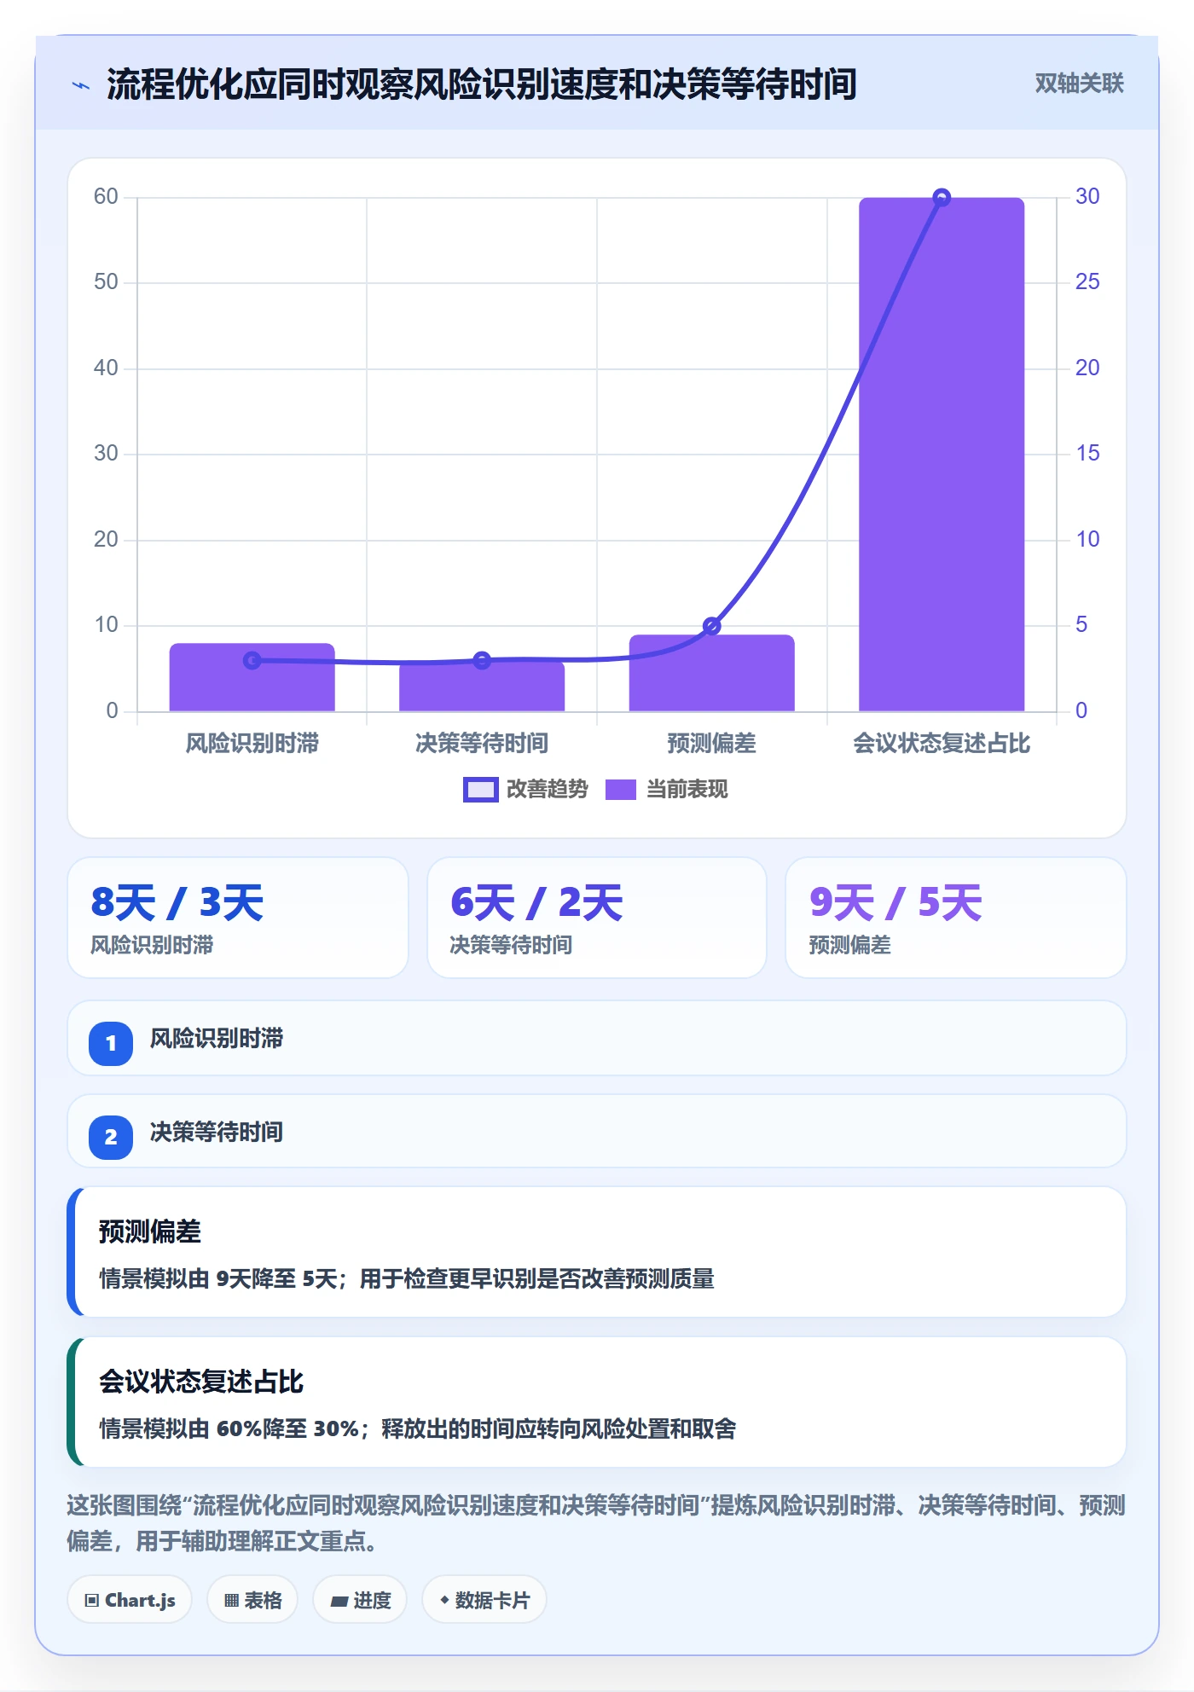Click the 进度 tag

tap(360, 1600)
